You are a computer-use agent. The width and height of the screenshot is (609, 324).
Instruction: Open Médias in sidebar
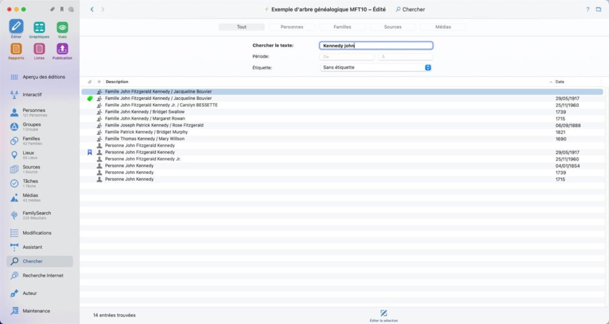[x=40, y=197]
